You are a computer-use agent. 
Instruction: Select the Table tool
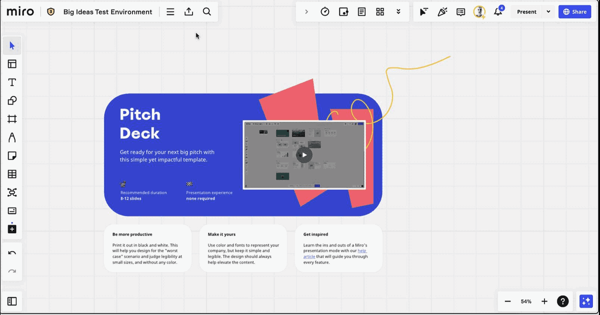click(x=12, y=174)
